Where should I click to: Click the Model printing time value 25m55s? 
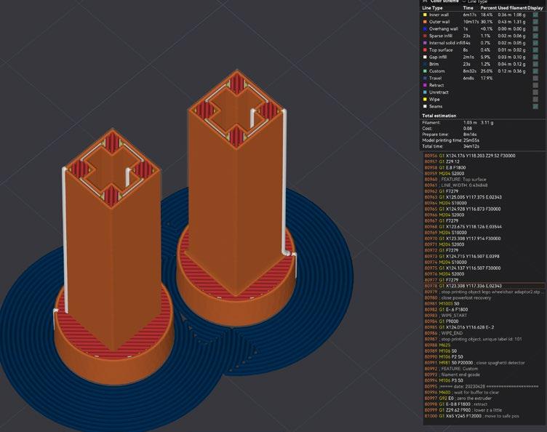point(471,140)
